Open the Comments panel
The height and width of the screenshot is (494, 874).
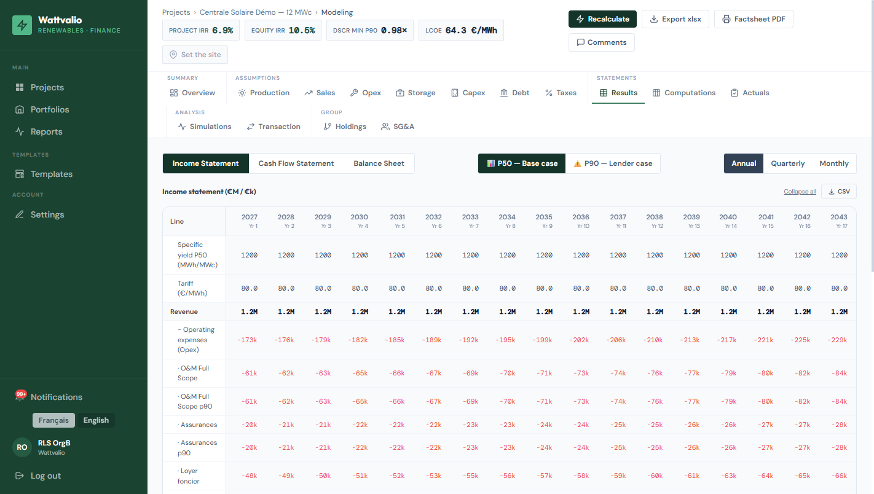pos(602,42)
